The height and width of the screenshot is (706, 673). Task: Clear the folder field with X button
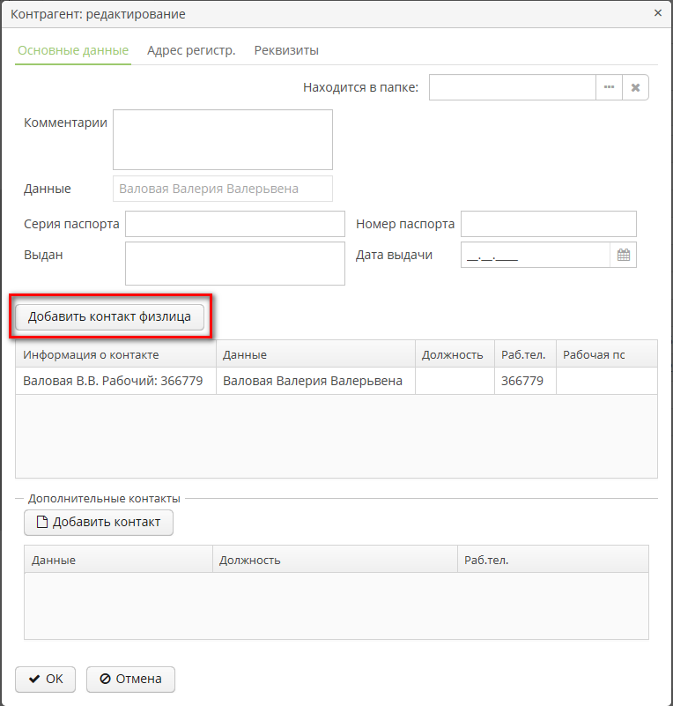(635, 88)
